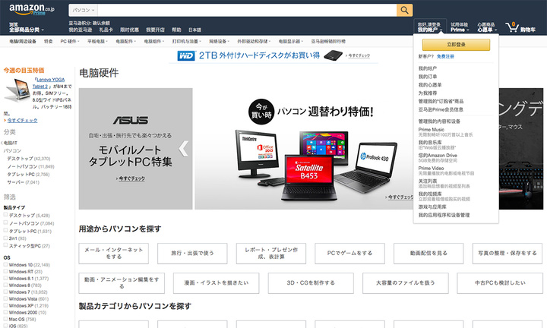Click the PCでゲームをする button
Screen dimensions: 547x328
point(350,254)
